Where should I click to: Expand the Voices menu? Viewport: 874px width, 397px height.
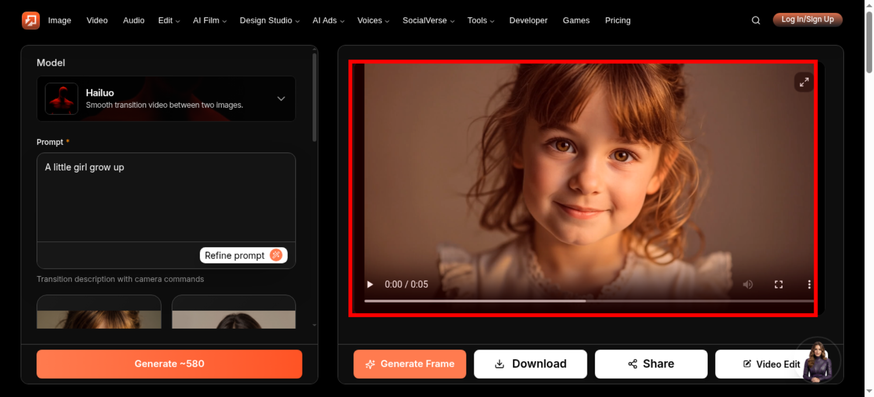(x=373, y=20)
